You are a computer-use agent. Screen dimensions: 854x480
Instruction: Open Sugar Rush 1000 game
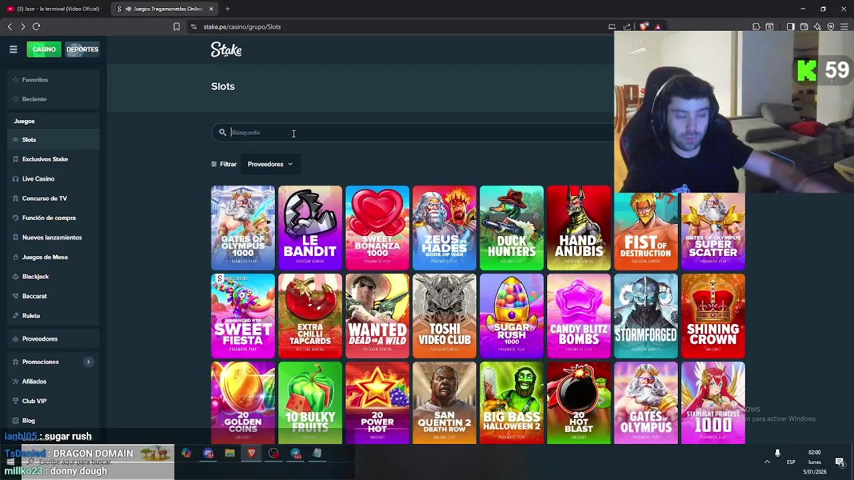(512, 316)
